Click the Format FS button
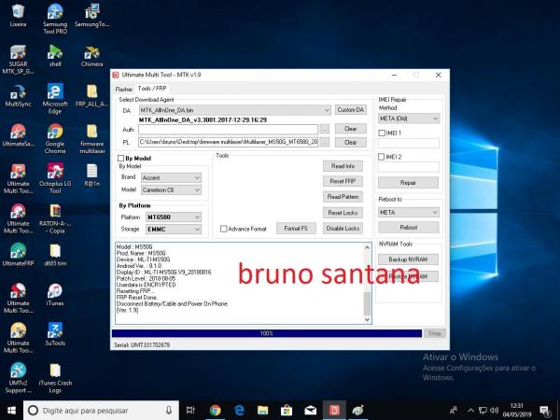 (296, 229)
